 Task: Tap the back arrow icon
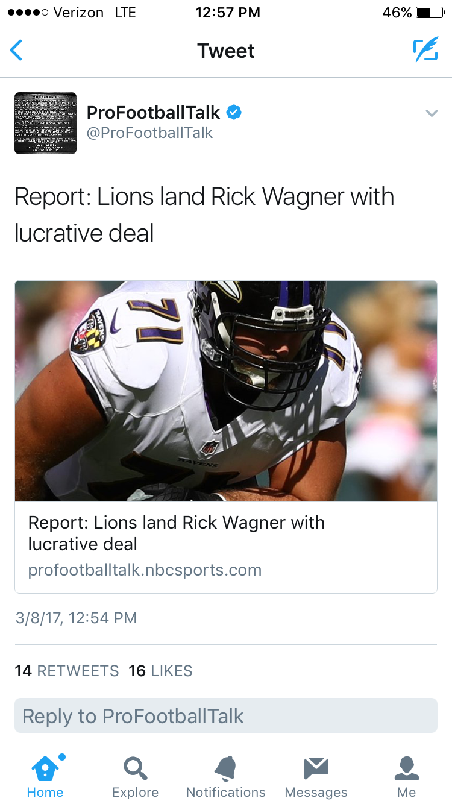click(16, 51)
